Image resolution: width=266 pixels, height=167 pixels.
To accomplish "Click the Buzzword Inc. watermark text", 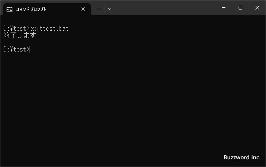I will [x=242, y=157].
